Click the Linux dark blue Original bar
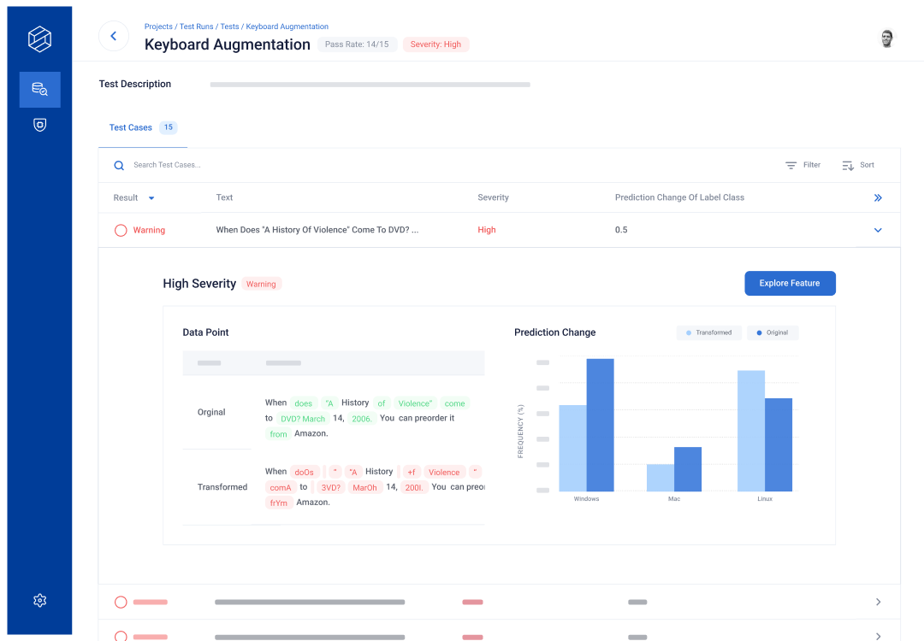 779,445
